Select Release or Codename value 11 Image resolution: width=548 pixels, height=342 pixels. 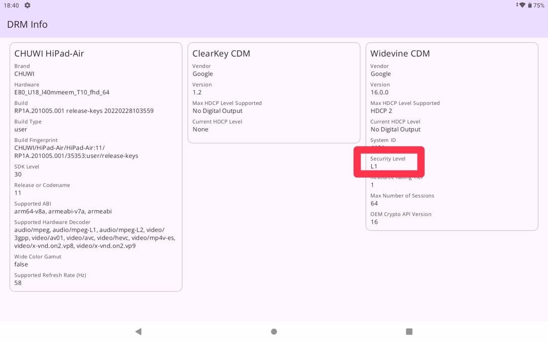point(17,193)
